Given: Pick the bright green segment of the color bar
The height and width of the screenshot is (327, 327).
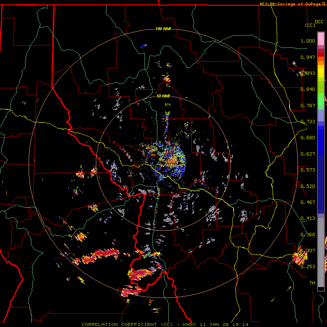Looking at the screenshot, I should point(321,99).
